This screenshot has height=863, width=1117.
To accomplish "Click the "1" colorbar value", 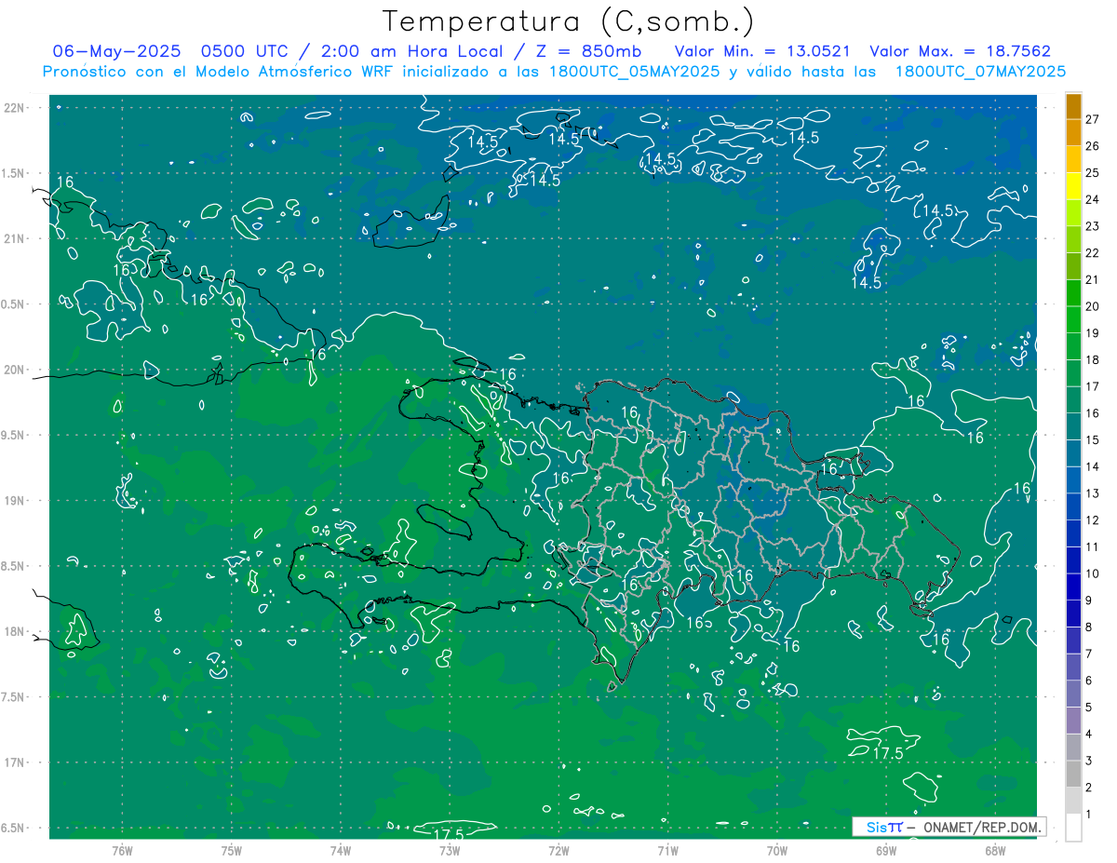I will (x=1089, y=815).
